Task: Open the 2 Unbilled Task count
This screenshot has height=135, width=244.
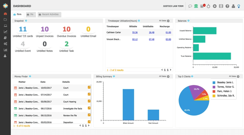Action: click(x=66, y=44)
